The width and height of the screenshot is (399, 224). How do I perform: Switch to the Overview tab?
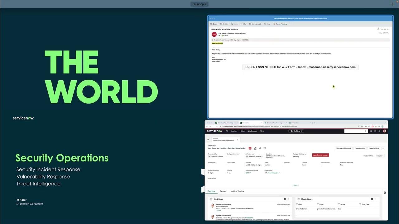point(211,191)
